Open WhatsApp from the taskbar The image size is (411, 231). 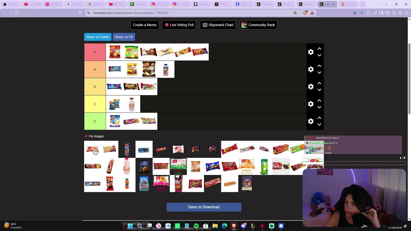pos(178,226)
